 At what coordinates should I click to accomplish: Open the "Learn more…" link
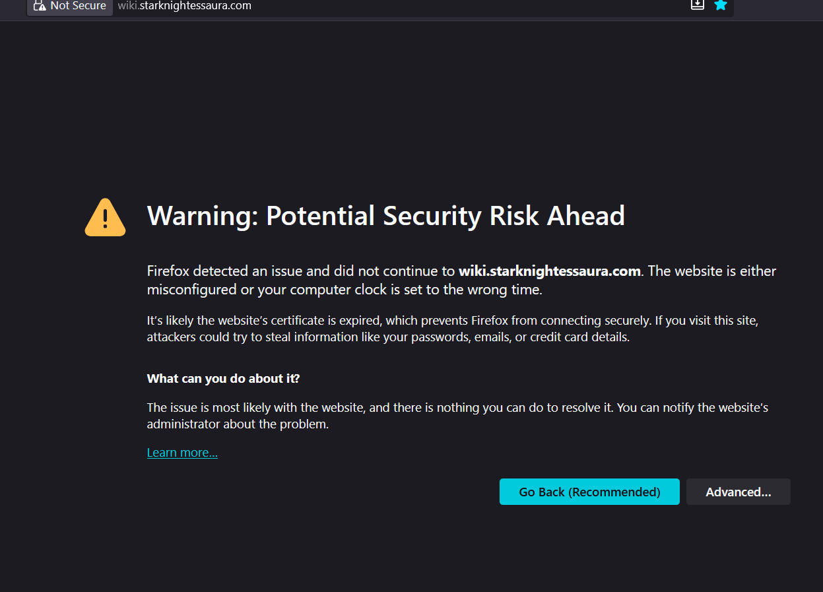(x=182, y=453)
